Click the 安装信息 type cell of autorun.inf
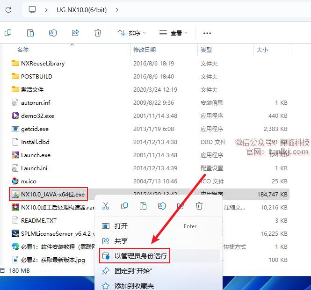Viewport: 311px width, 290px height. (x=212, y=103)
